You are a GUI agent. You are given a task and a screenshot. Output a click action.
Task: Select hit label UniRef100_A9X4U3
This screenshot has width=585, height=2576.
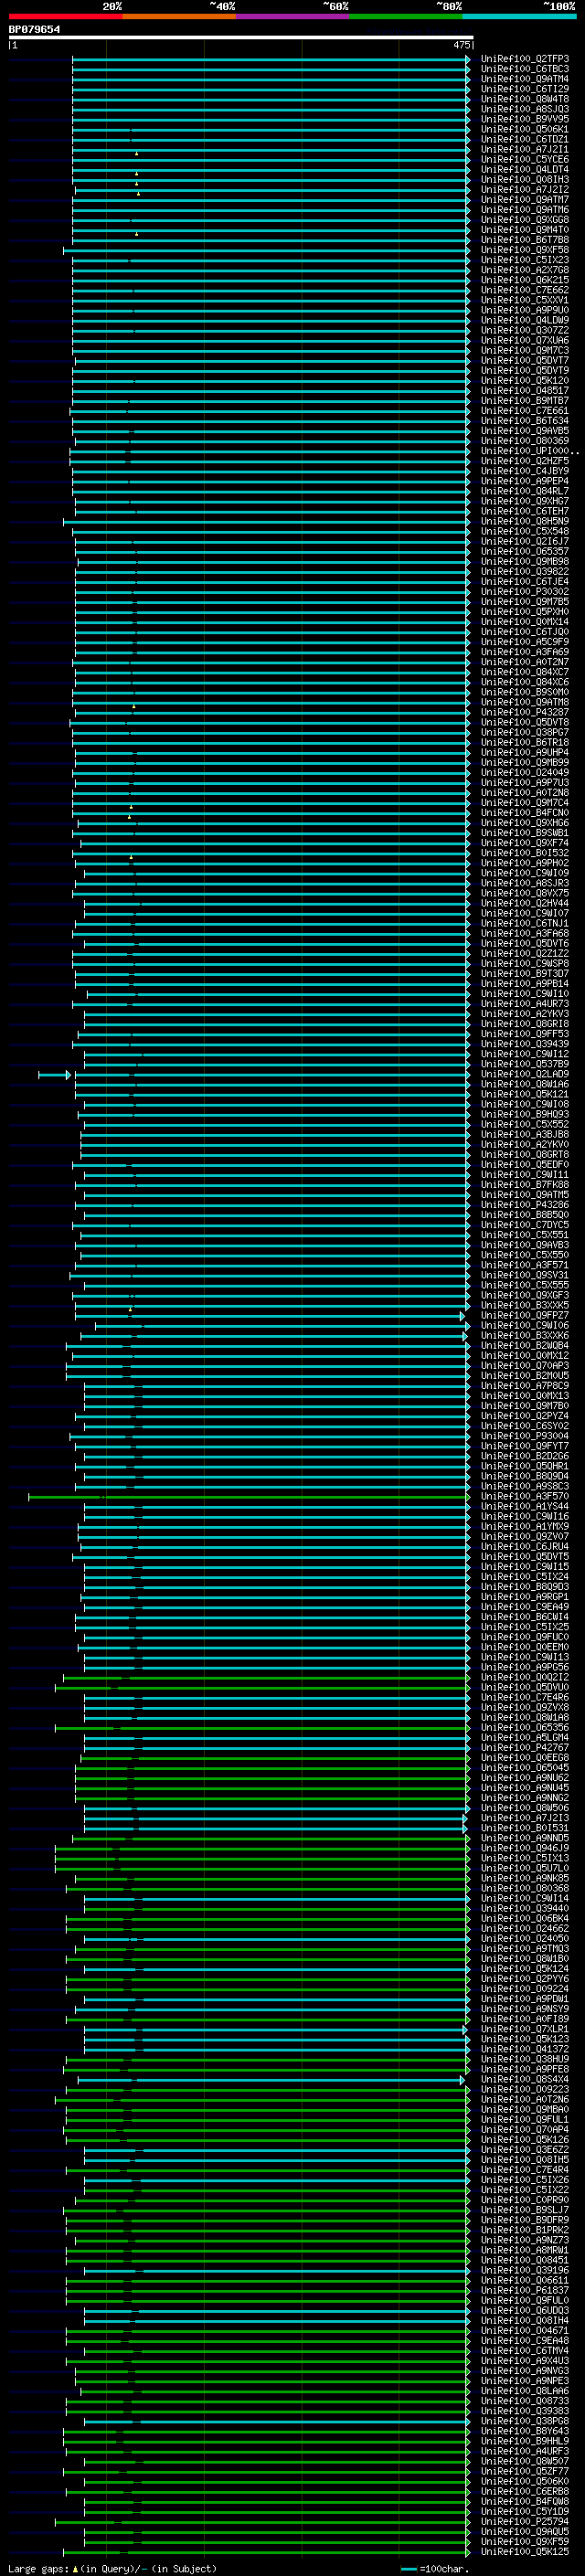coord(524,2361)
